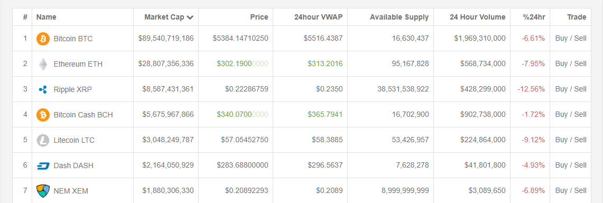Image resolution: width=603 pixels, height=203 pixels.
Task: Click the Dash DASH blue logo icon
Action: coord(43,165)
